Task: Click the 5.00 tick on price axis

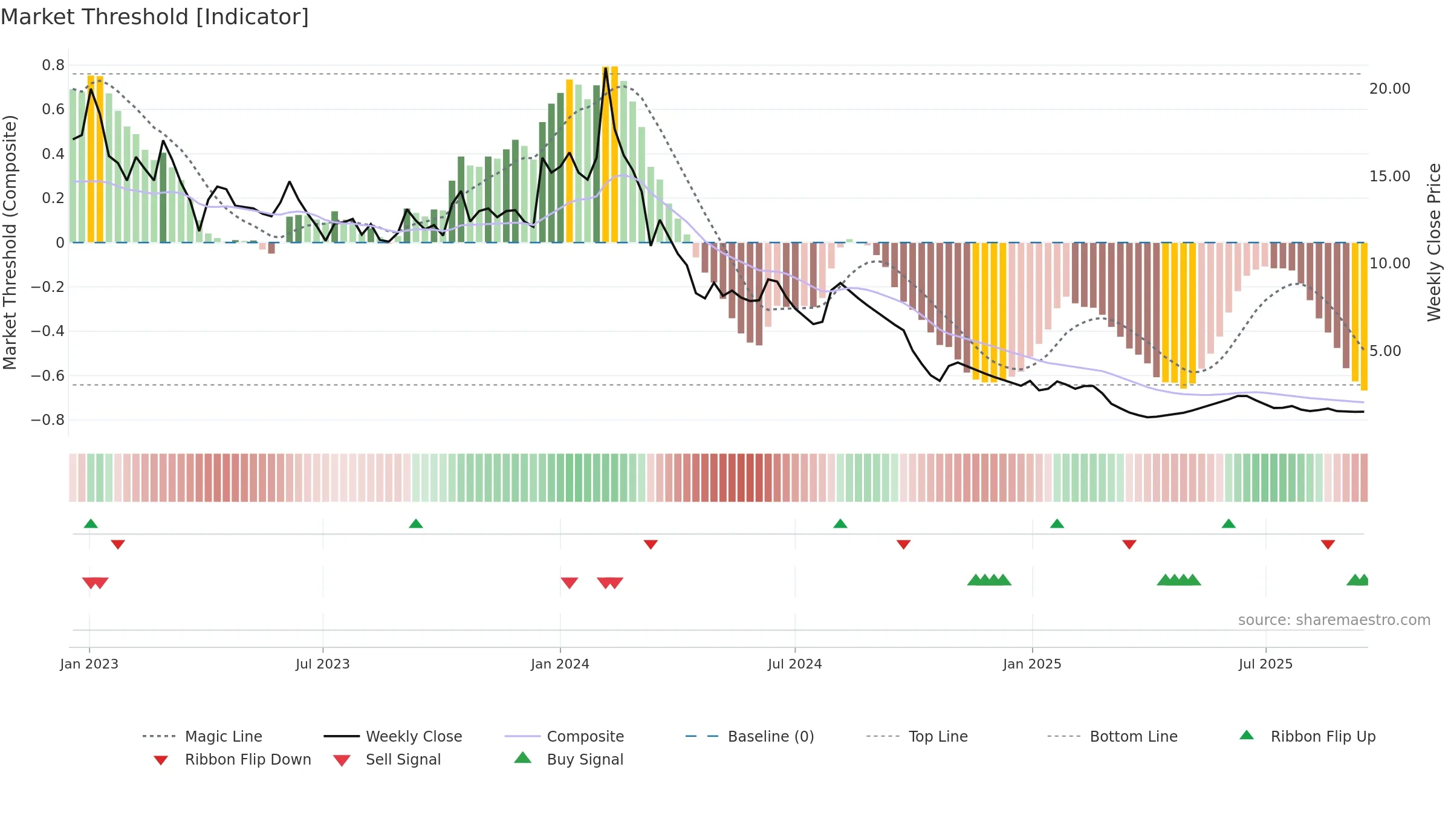Action: click(x=1385, y=351)
